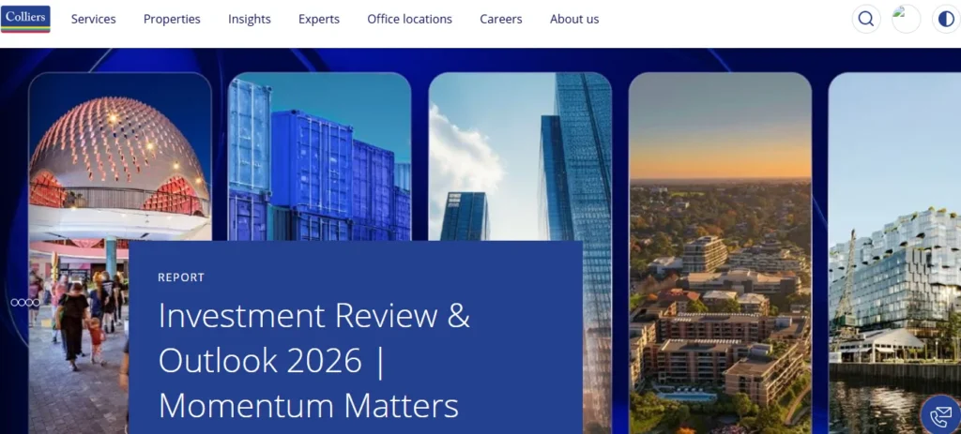This screenshot has height=434, width=961.
Task: Visit the Careers link
Action: tap(501, 19)
